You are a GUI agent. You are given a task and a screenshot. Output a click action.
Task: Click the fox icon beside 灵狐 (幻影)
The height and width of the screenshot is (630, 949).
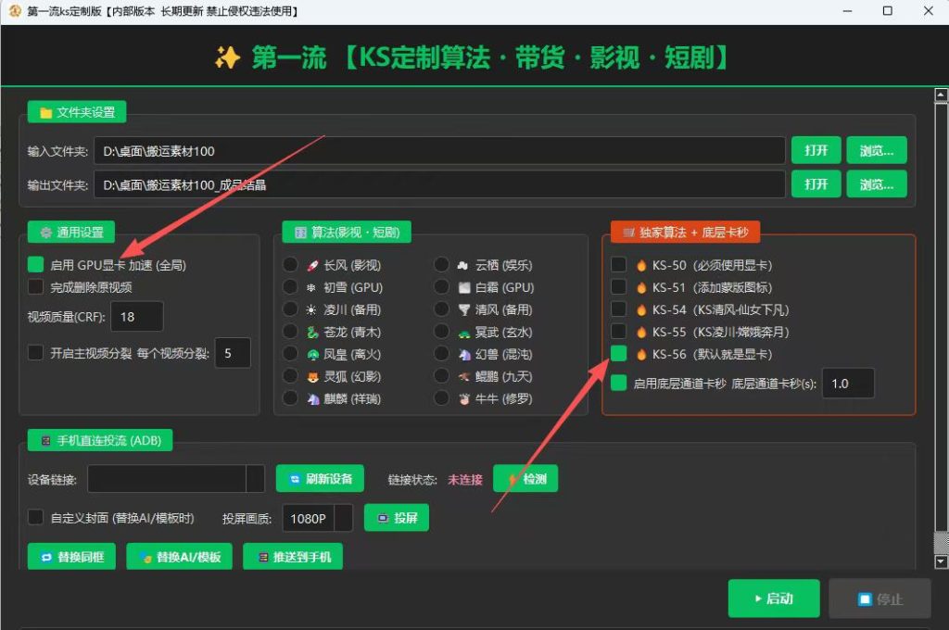(x=312, y=377)
